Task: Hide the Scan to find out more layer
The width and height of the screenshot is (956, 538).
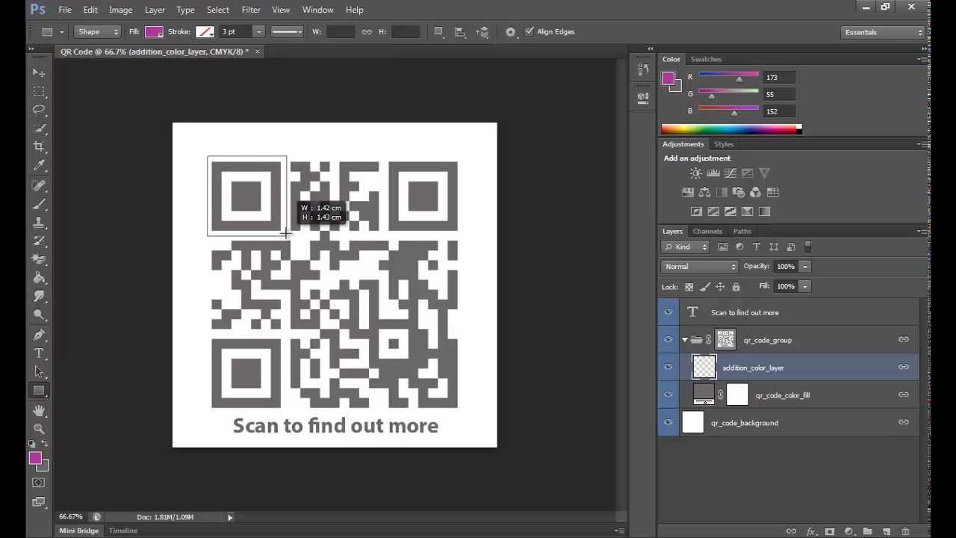Action: pos(668,312)
